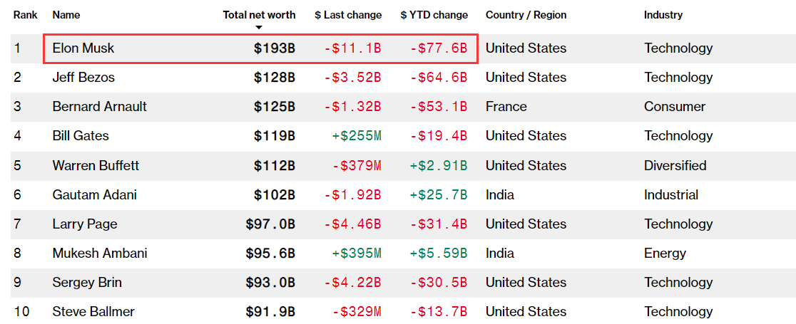Image resolution: width=796 pixels, height=324 pixels.
Task: Open the Steve Ballmer entry
Action: tap(93, 312)
